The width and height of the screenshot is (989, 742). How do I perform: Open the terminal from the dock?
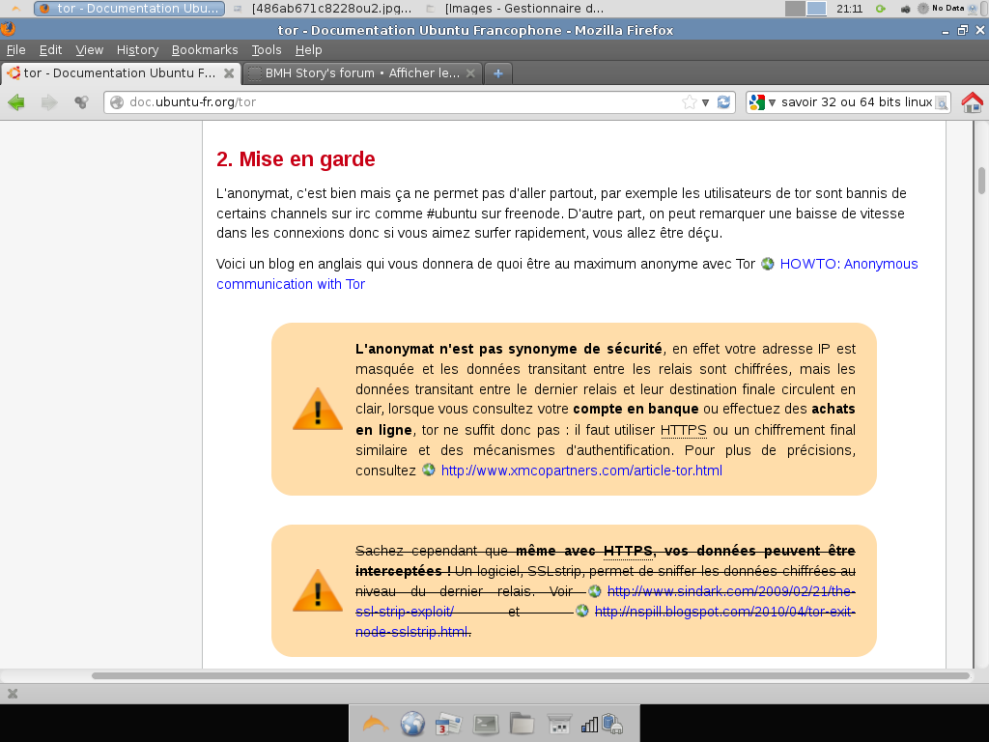coord(486,724)
